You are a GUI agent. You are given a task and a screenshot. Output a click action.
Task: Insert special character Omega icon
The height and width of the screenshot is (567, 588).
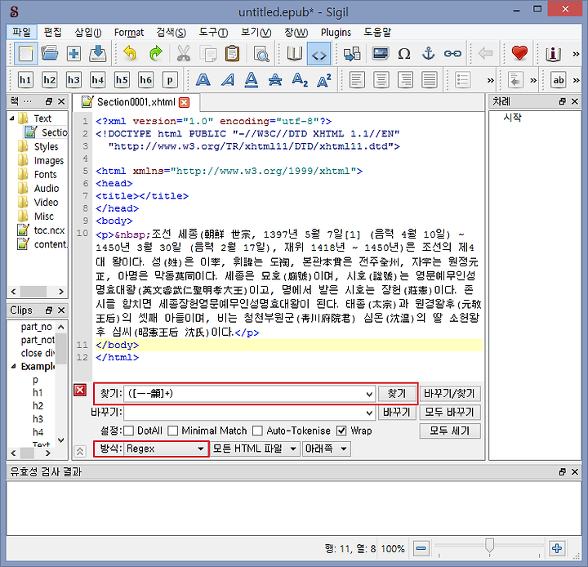point(404,54)
